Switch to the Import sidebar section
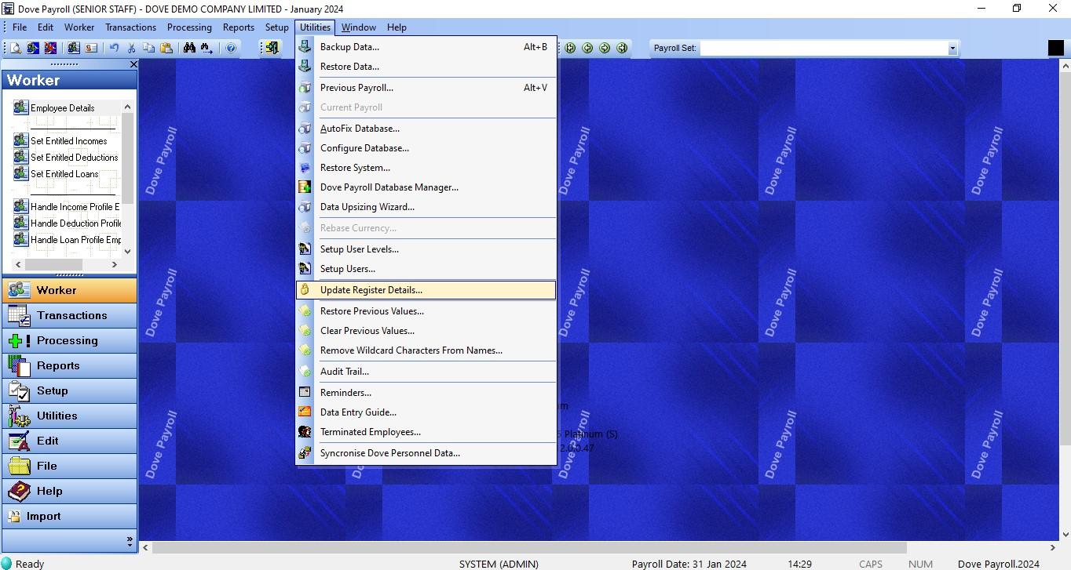Image resolution: width=1071 pixels, height=570 pixels. (69, 516)
